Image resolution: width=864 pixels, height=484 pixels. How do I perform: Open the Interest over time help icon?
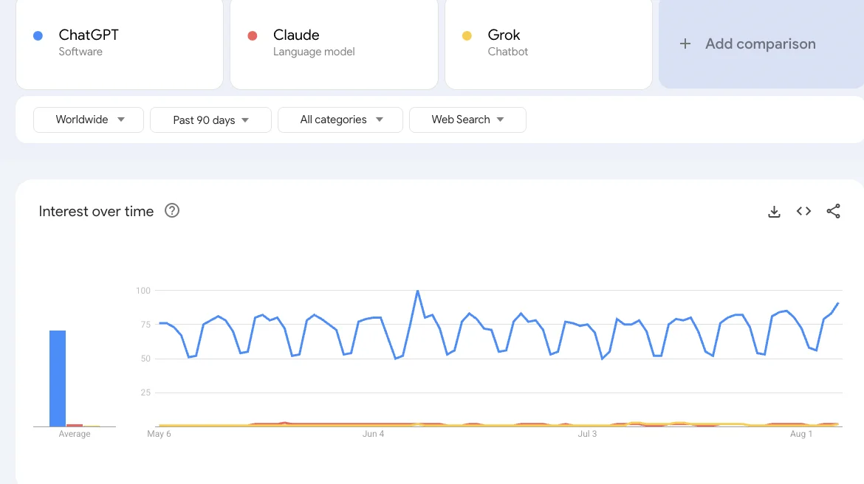tap(172, 211)
